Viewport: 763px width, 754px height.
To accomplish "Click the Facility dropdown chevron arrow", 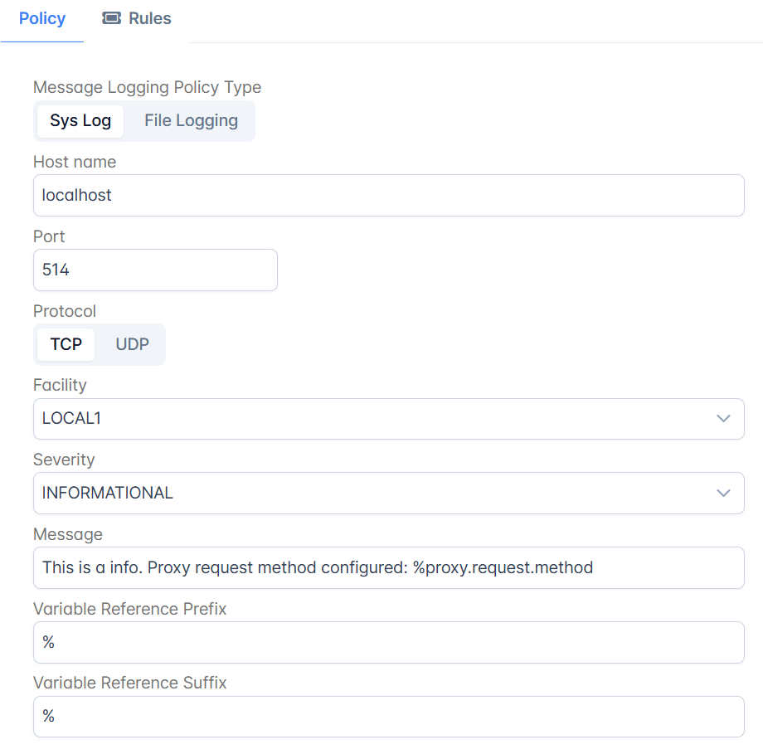I will click(x=723, y=419).
